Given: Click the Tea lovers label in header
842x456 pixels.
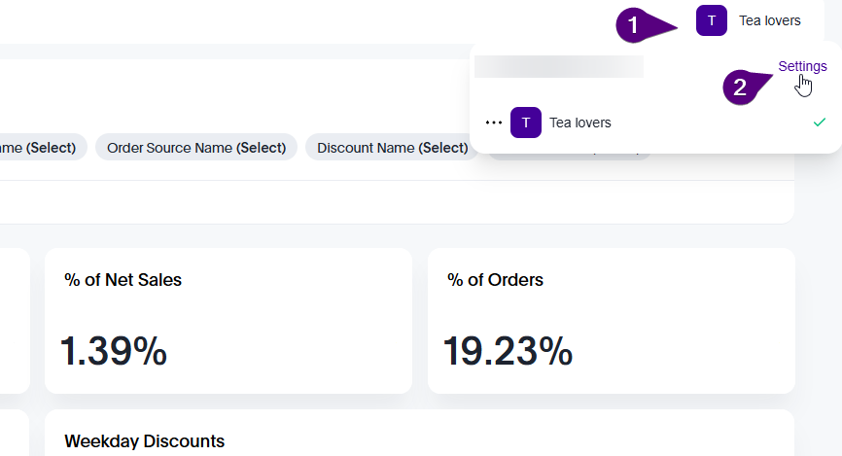Looking at the screenshot, I should pos(769,20).
